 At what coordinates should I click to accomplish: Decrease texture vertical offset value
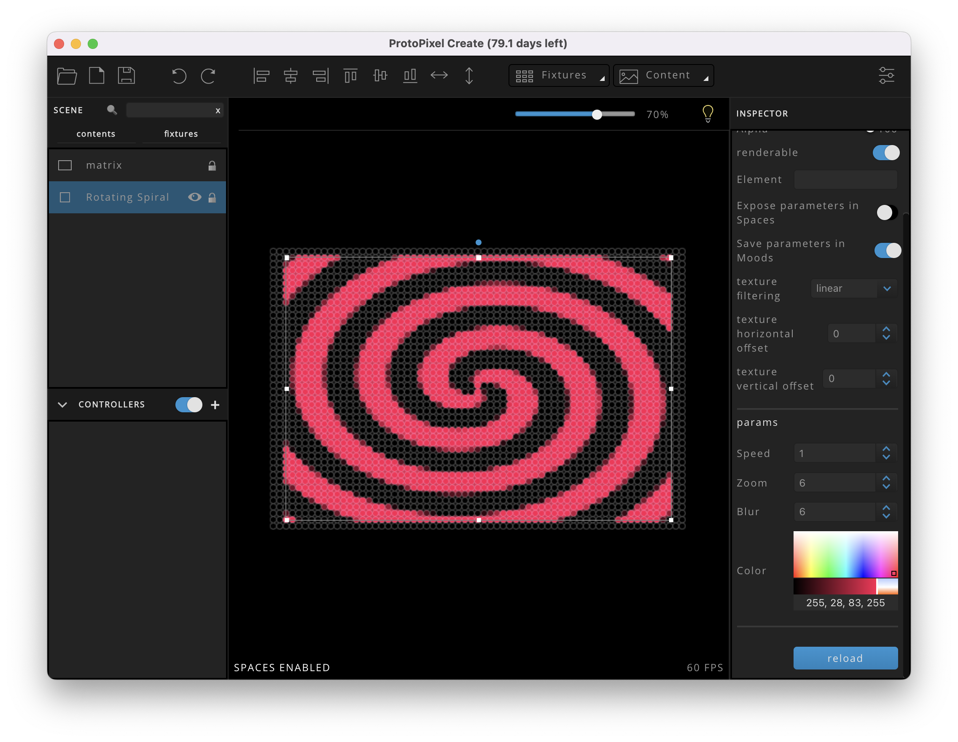pos(886,383)
